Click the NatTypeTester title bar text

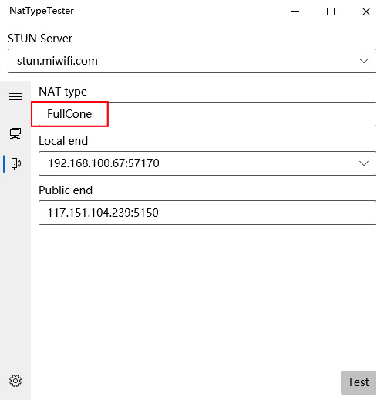pyautogui.click(x=42, y=11)
